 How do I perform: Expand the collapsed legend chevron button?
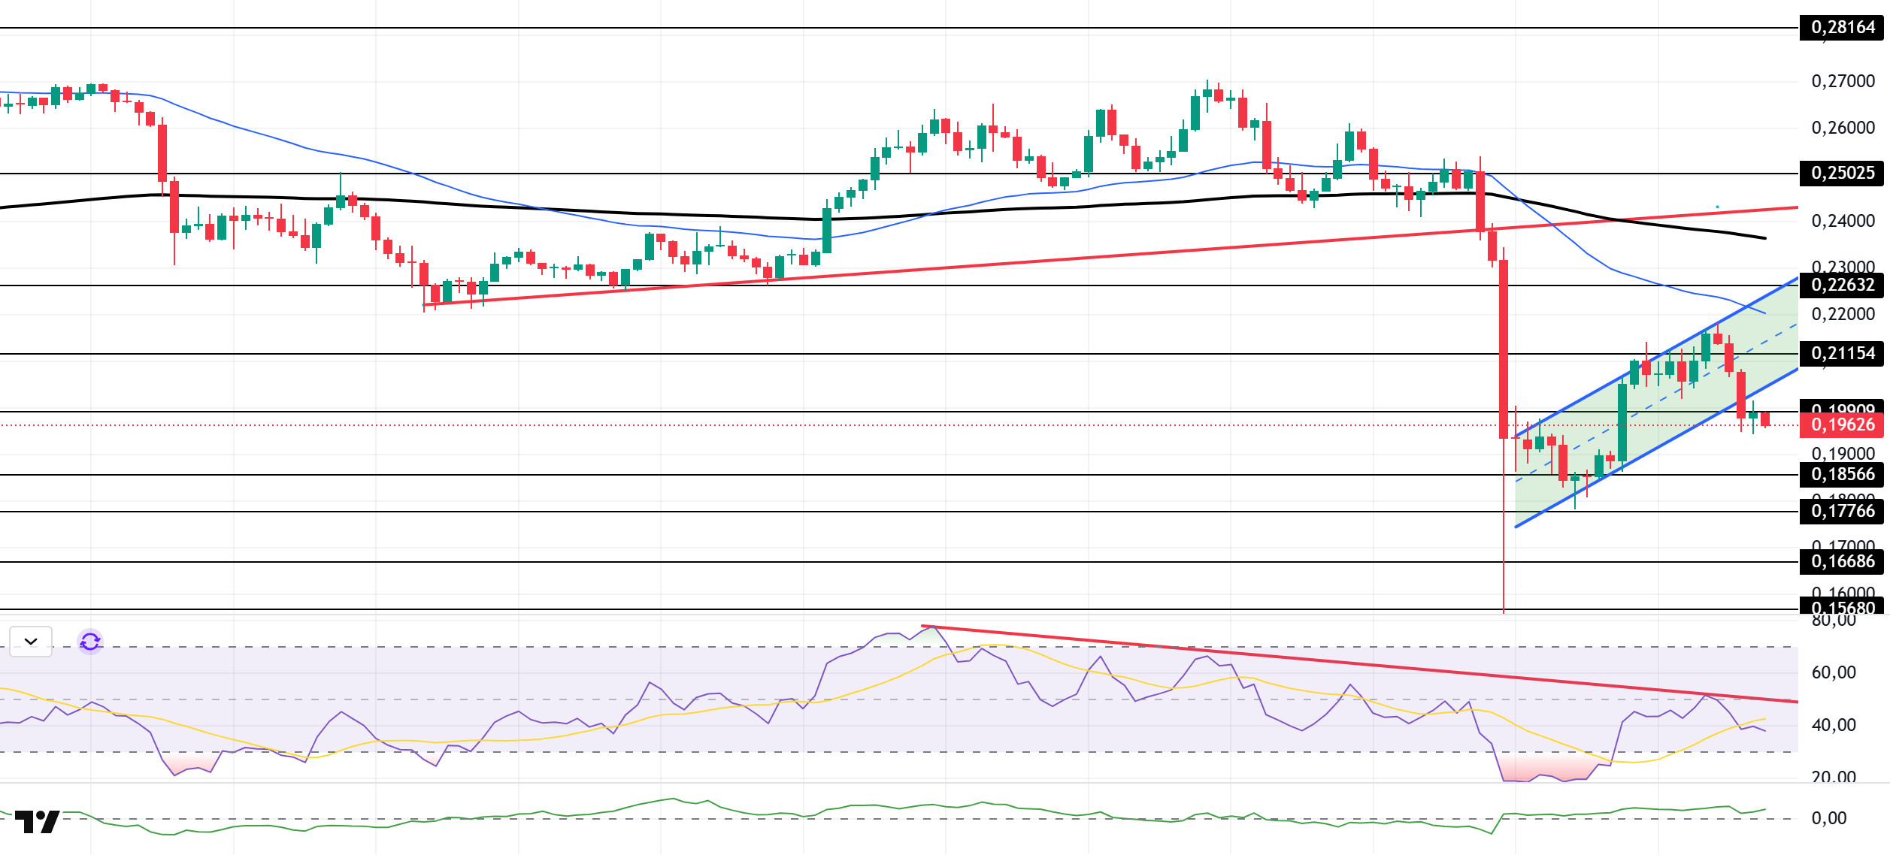point(31,642)
